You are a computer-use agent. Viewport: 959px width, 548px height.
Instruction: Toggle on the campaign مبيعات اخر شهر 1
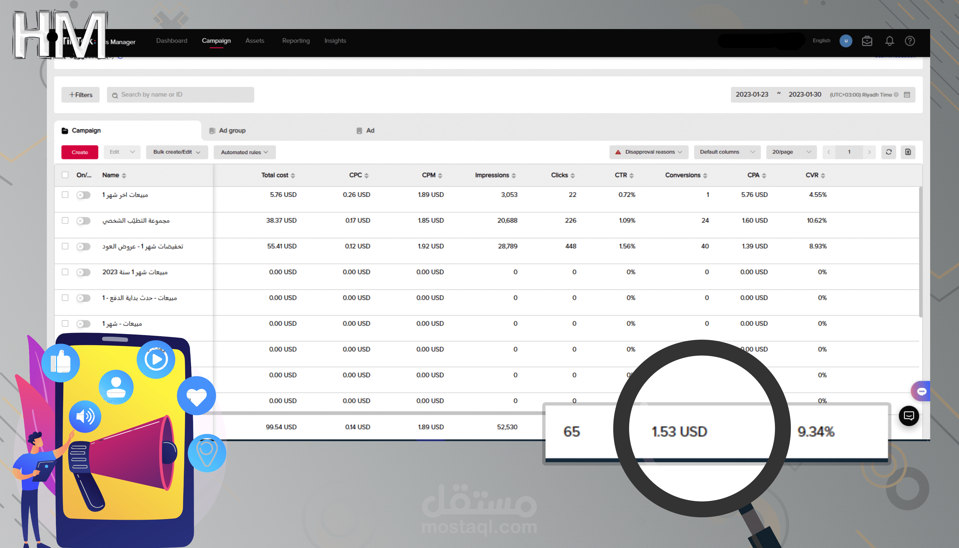pyautogui.click(x=83, y=195)
